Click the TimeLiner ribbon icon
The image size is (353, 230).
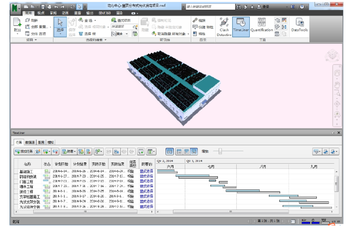pyautogui.click(x=241, y=26)
